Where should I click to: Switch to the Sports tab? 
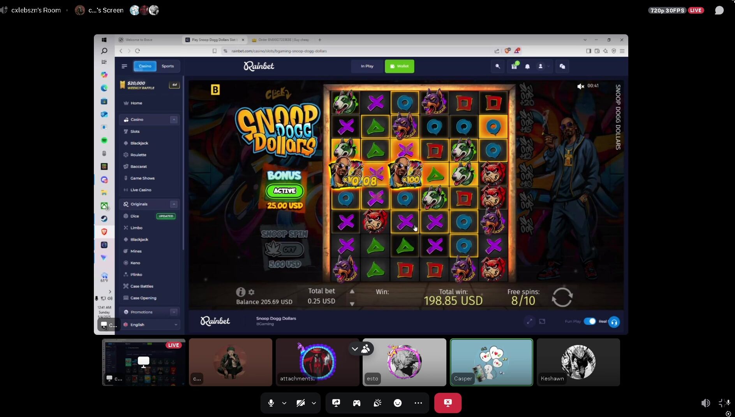tap(168, 66)
